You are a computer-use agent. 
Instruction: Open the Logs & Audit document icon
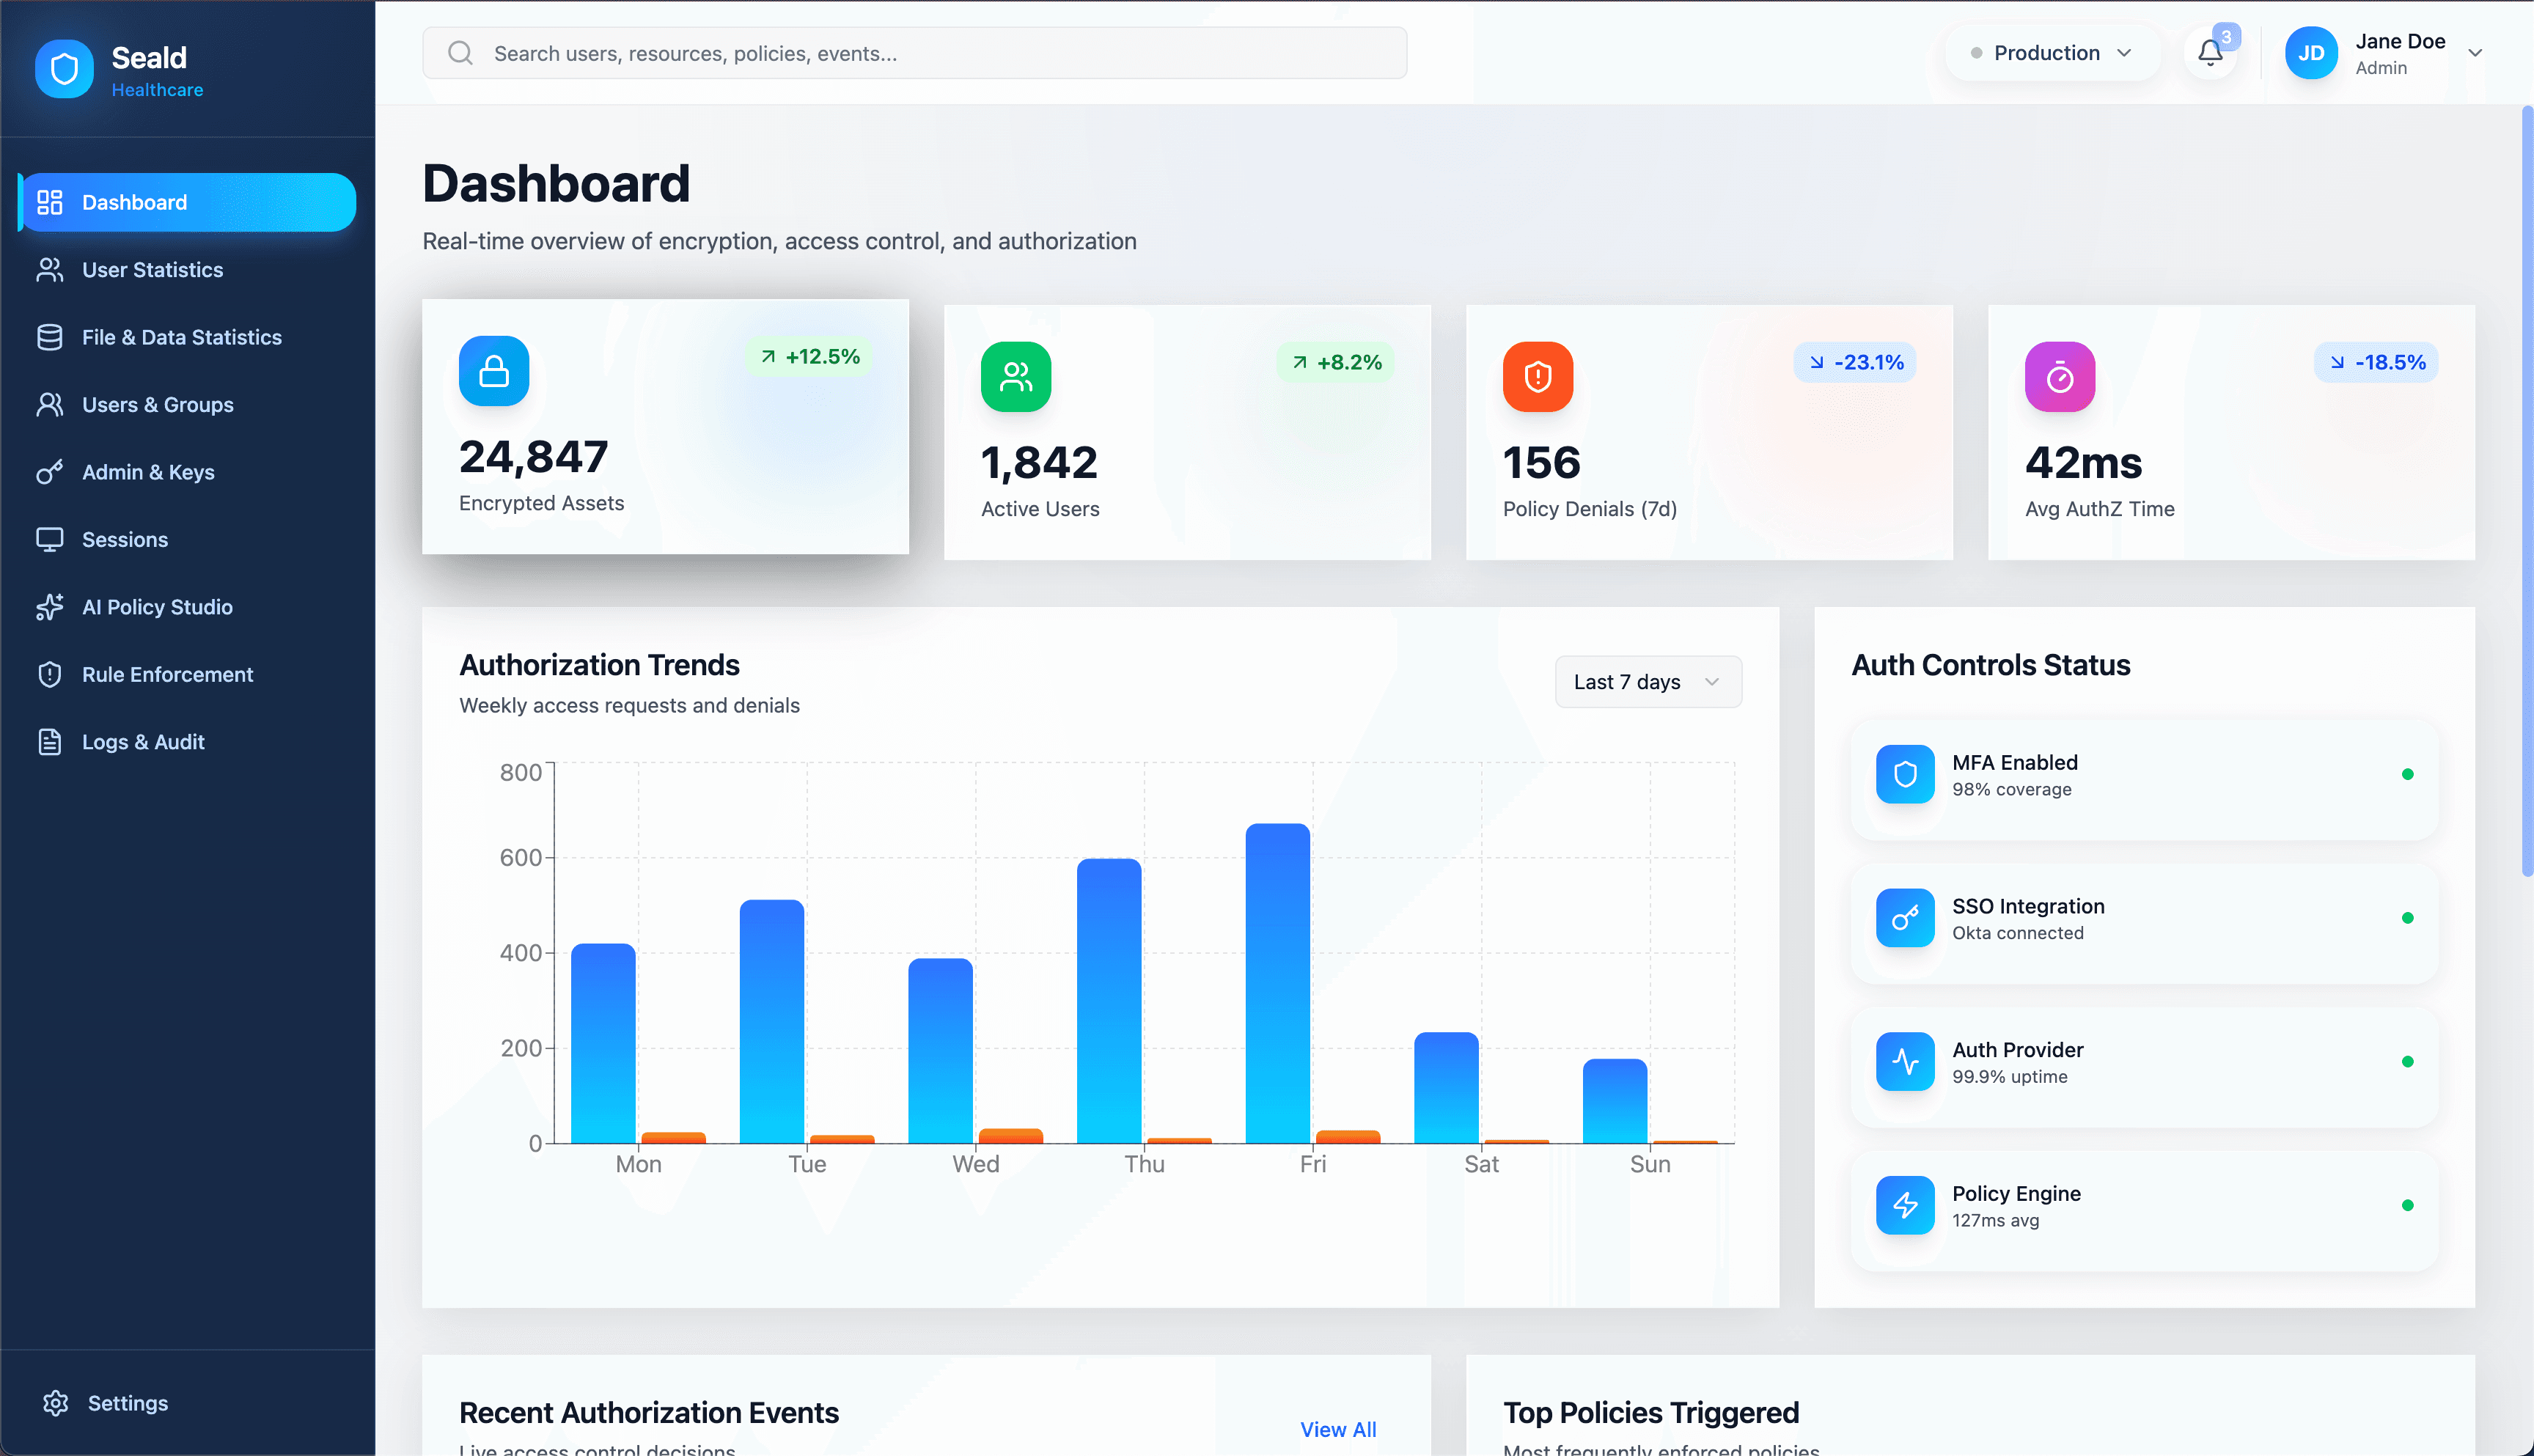(x=50, y=741)
